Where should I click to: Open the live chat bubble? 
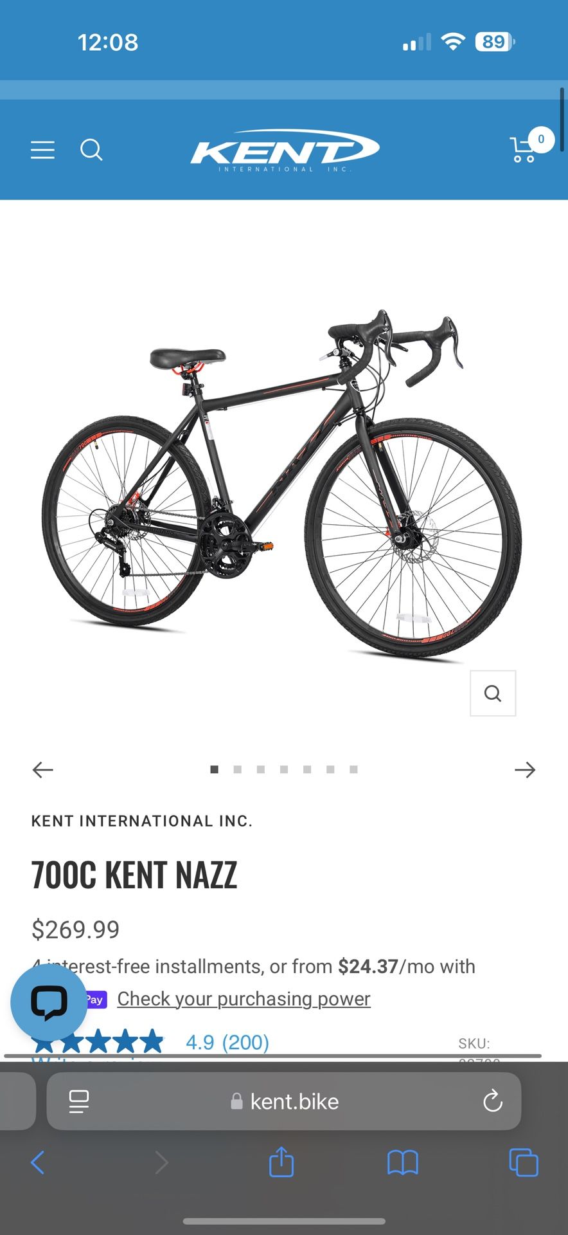(x=49, y=1002)
